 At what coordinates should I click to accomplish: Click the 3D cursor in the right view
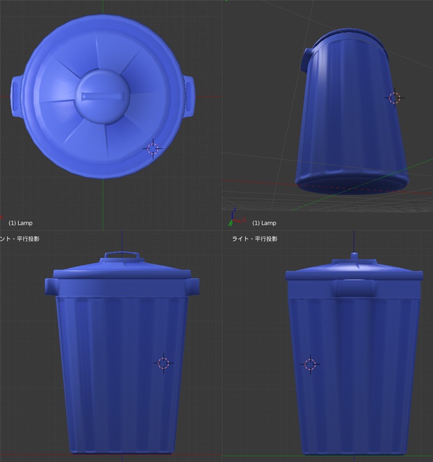[310, 364]
